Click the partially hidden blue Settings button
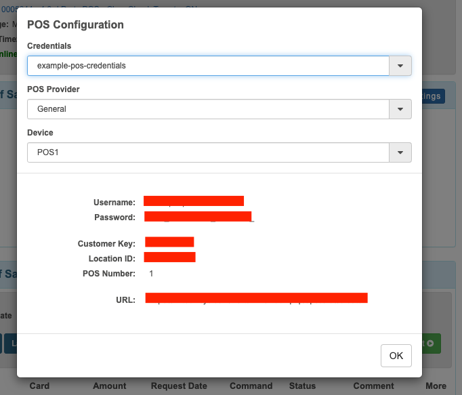462x395 pixels. pos(433,96)
